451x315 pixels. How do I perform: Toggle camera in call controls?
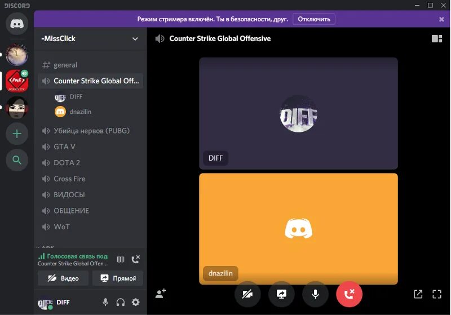point(247,294)
